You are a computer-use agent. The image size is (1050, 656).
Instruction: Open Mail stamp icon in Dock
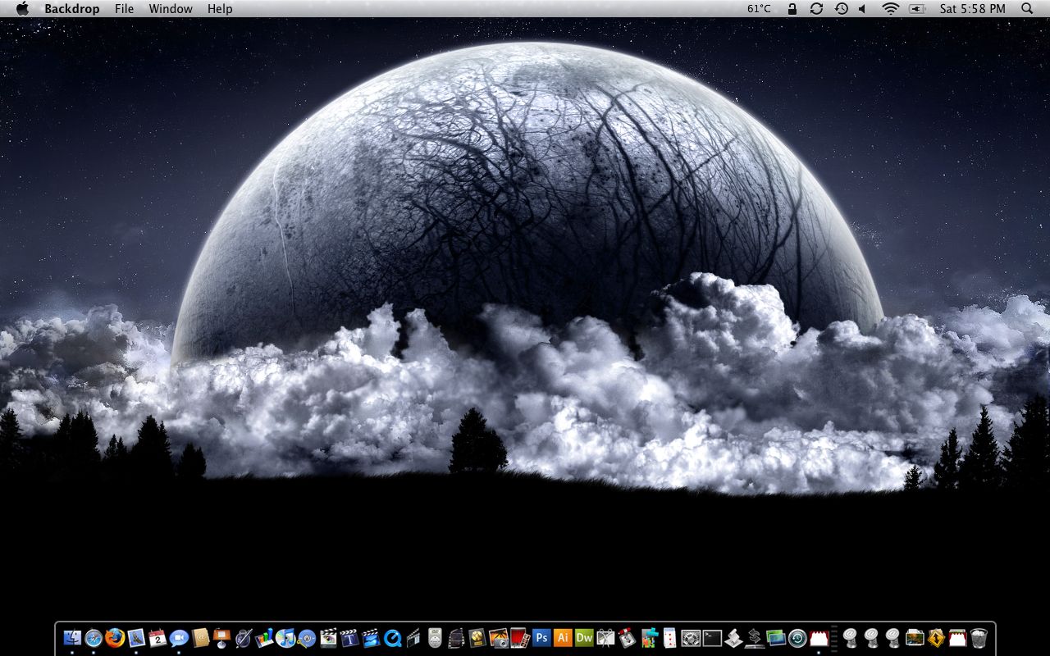coord(136,637)
